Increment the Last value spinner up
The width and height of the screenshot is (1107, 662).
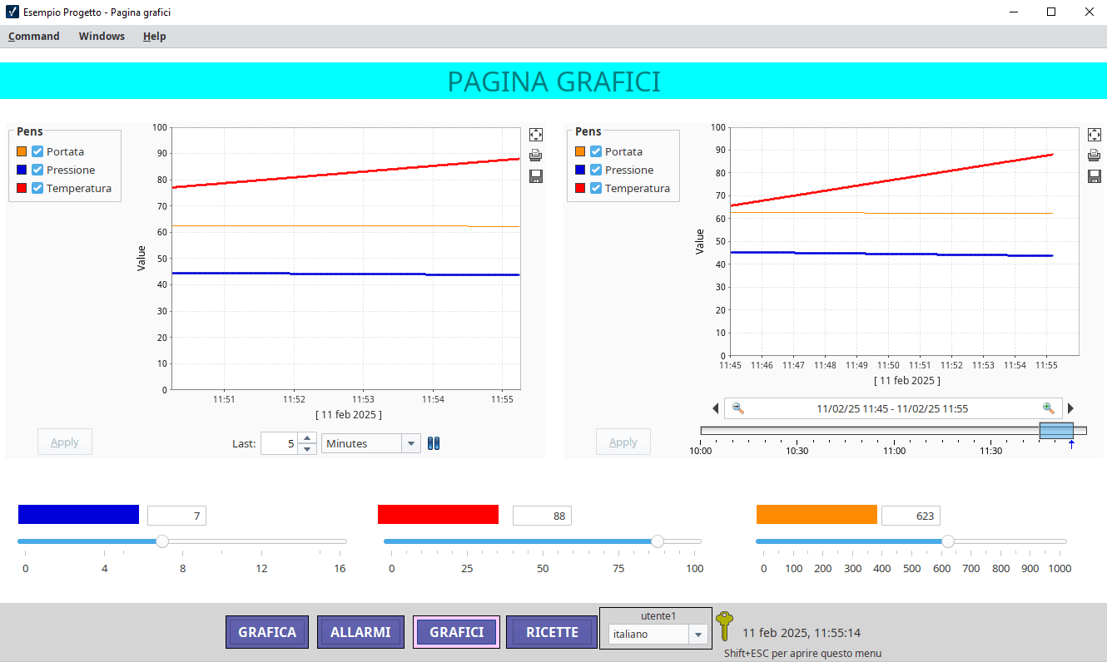click(x=307, y=438)
